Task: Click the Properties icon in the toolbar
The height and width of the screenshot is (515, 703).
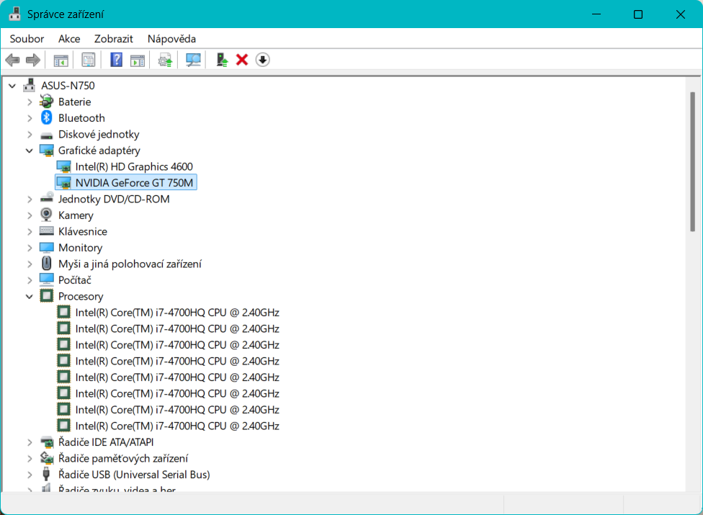Action: 89,60
